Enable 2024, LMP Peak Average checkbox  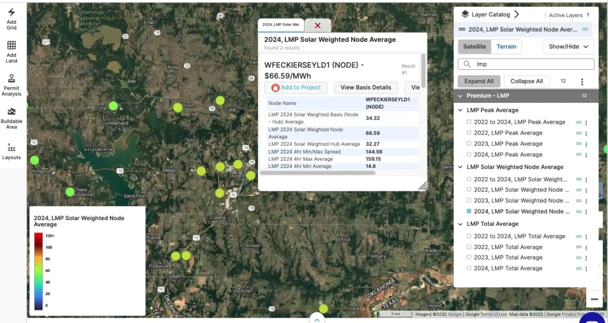469,154
